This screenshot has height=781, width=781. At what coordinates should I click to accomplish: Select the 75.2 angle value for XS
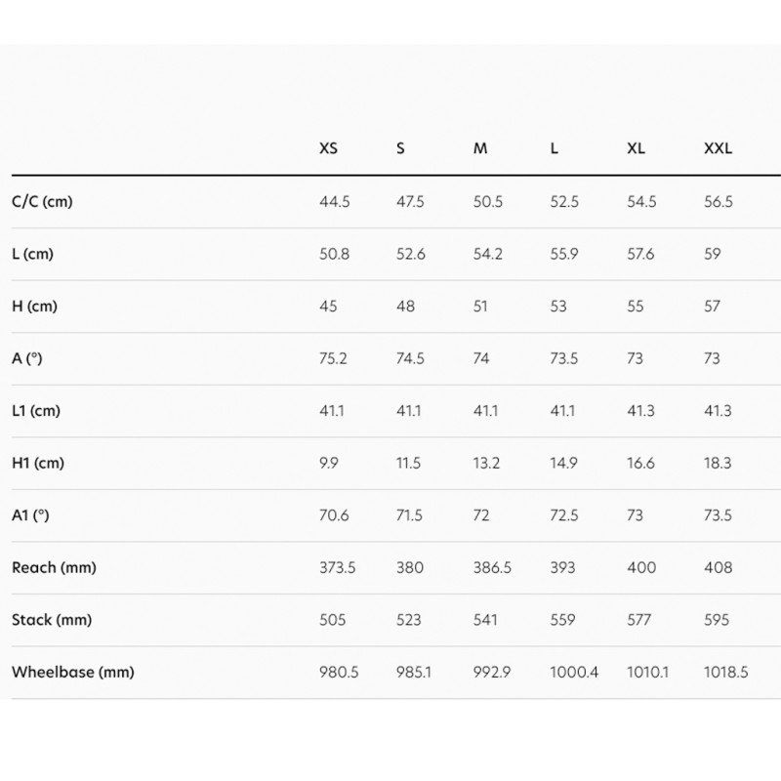point(333,358)
